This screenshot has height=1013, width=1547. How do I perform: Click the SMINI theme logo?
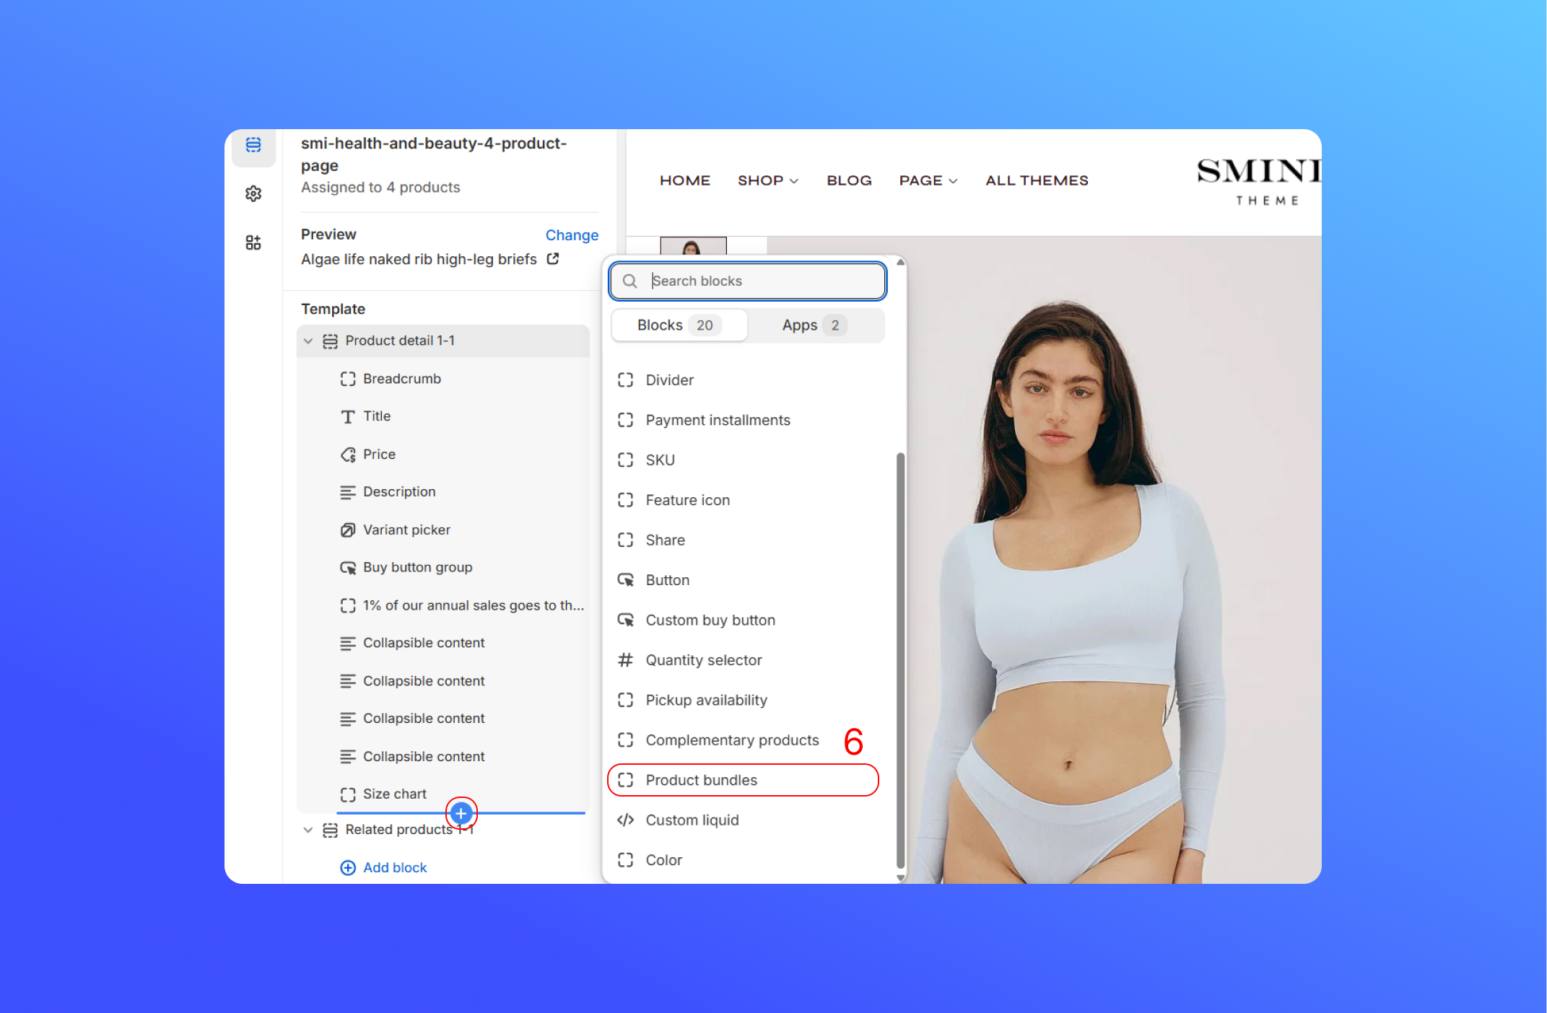coord(1259,181)
